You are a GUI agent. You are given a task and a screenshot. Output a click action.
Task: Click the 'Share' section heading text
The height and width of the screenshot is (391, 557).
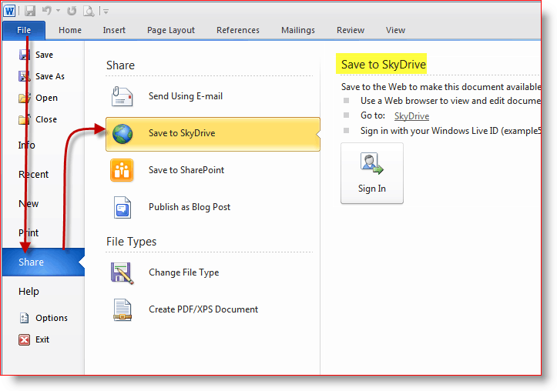point(120,65)
